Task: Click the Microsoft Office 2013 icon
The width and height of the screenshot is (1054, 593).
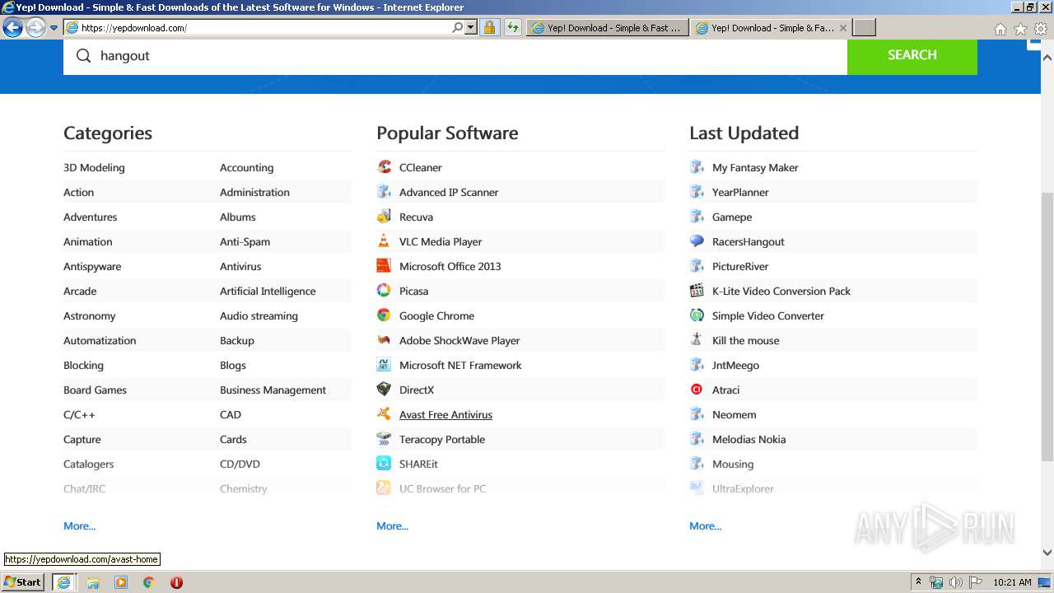Action: tap(384, 266)
